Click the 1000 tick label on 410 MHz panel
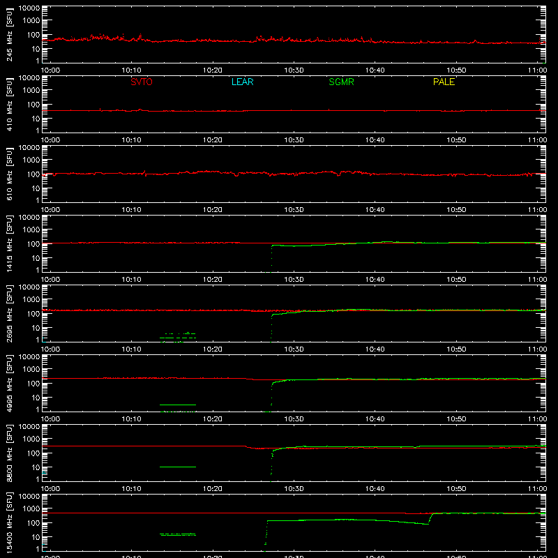Screen dimensions: 558x558 31,90
